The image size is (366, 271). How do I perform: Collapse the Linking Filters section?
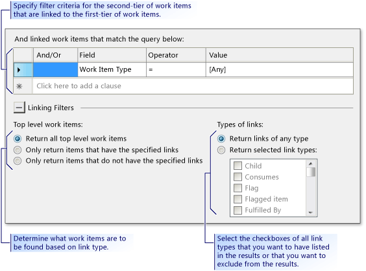pos(19,108)
